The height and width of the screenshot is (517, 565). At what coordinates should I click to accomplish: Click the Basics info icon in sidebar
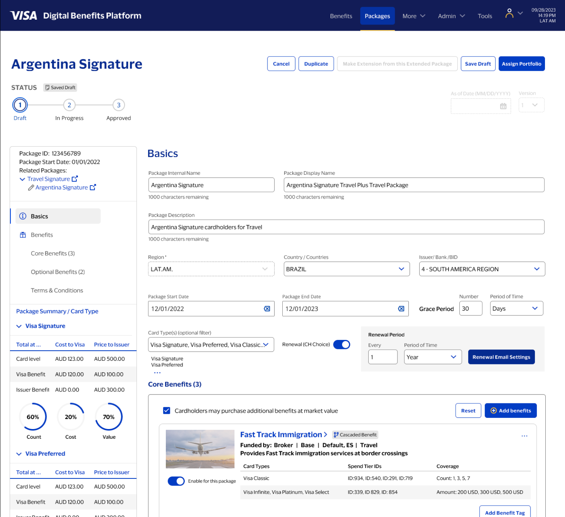[x=23, y=216]
